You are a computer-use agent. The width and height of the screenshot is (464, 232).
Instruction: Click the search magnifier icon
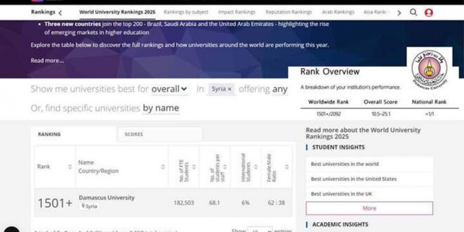click(x=413, y=13)
